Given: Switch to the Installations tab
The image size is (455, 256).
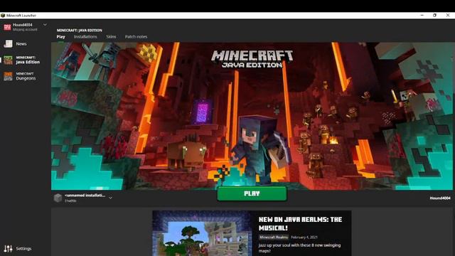Looking at the screenshot, I should (85, 36).
